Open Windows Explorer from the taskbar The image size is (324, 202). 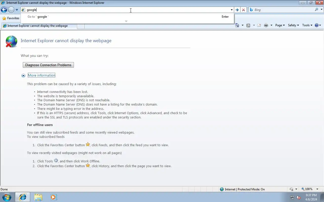(38, 197)
